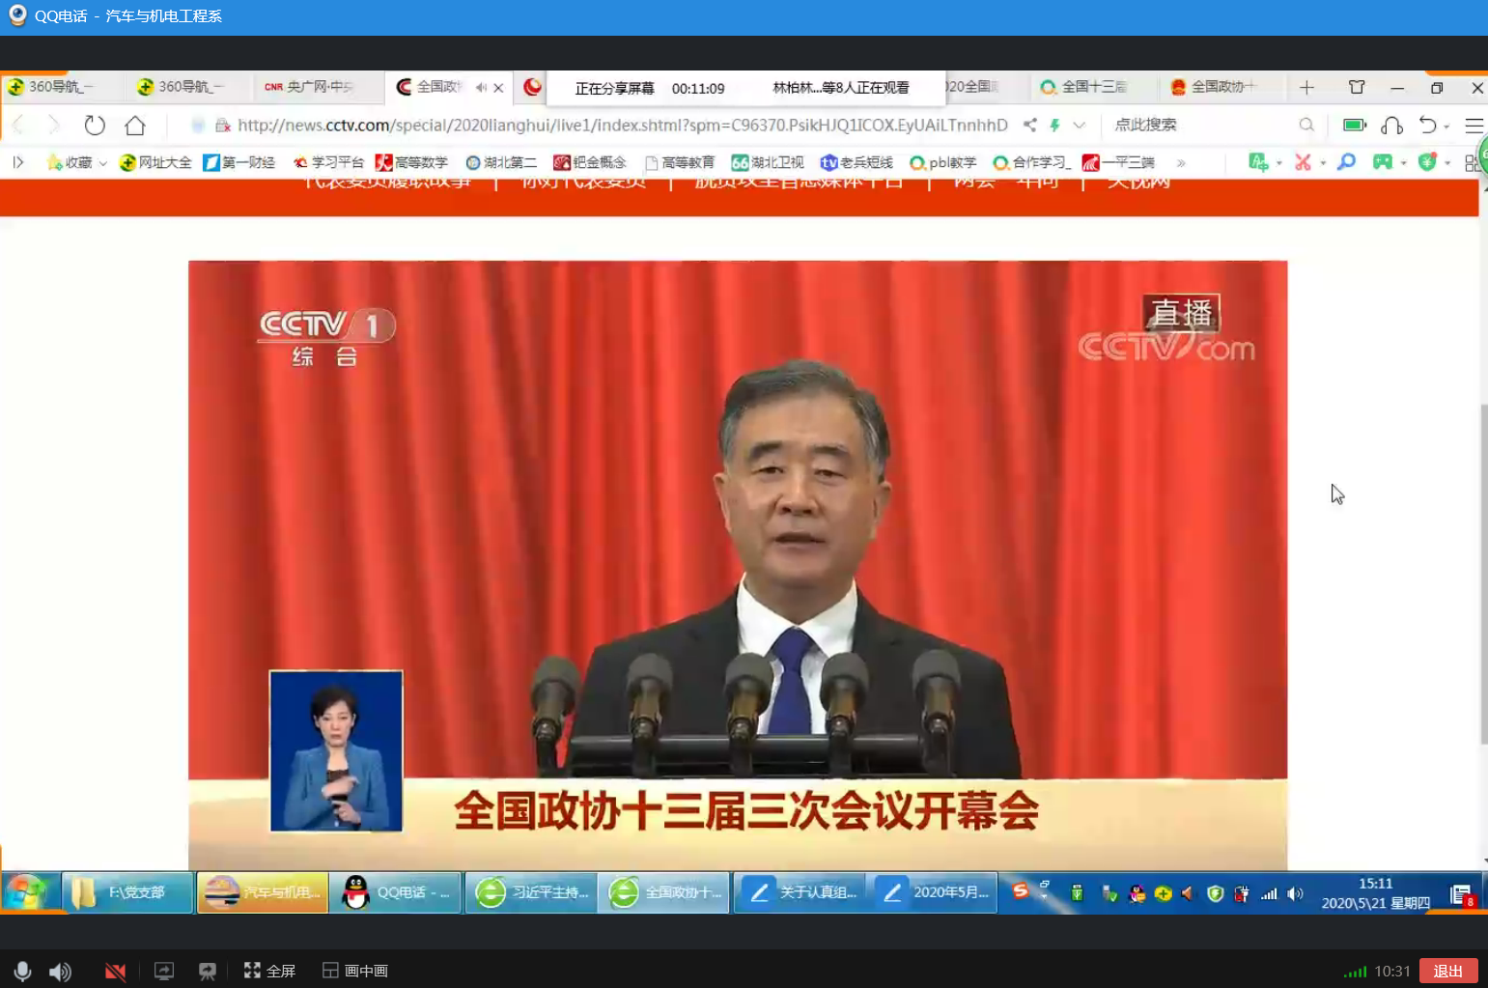Show more bookmarks with double chevron
Image resolution: width=1488 pixels, height=988 pixels.
point(1181,162)
